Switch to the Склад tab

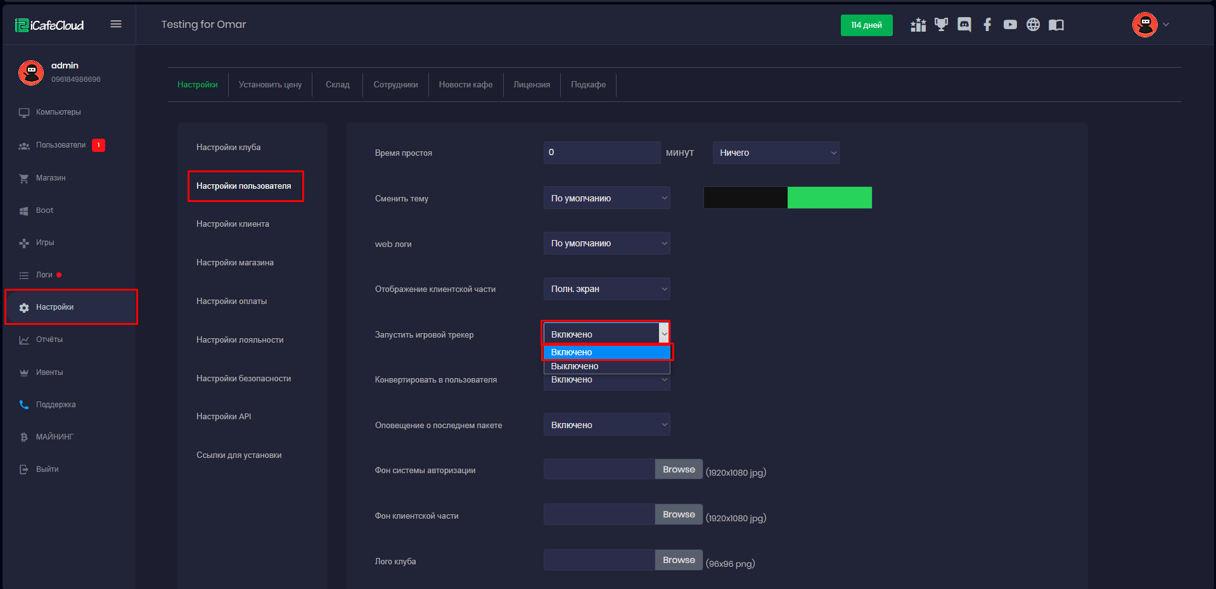pos(338,85)
